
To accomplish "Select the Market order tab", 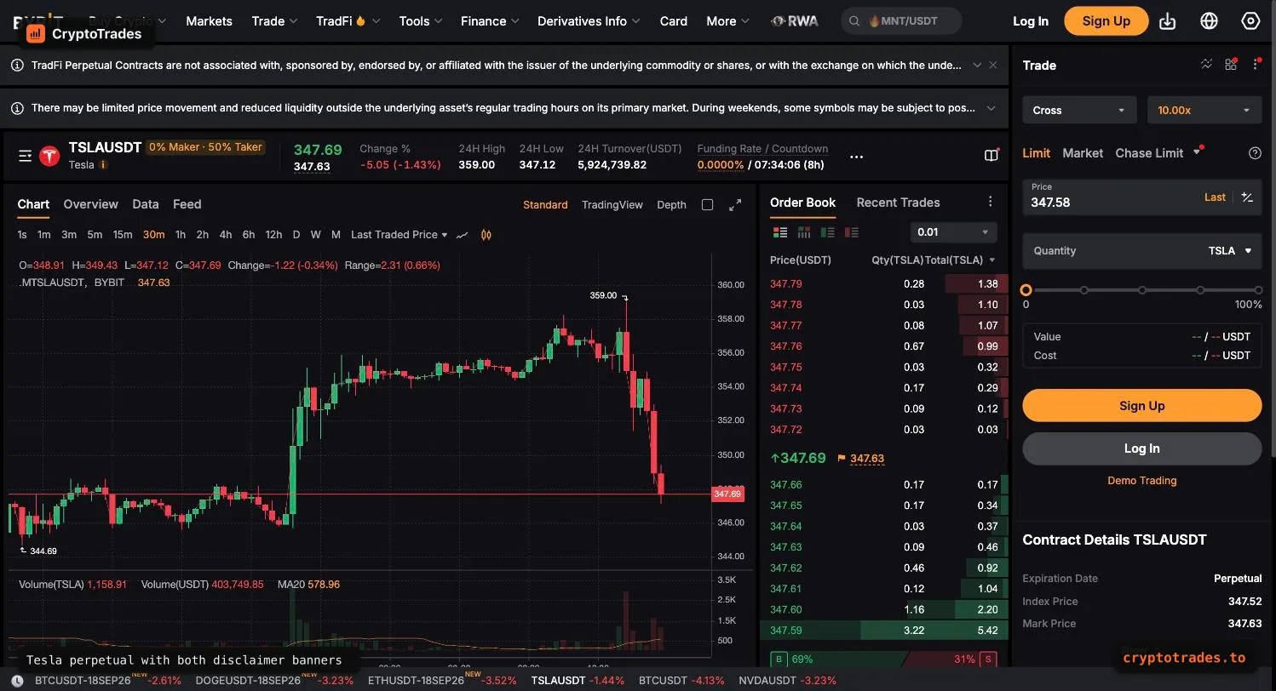I will [x=1083, y=153].
